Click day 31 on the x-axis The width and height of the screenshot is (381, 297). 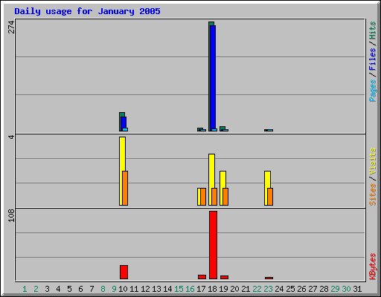pyautogui.click(x=357, y=289)
